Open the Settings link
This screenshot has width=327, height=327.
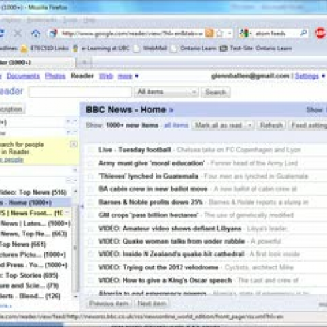tap(307, 76)
